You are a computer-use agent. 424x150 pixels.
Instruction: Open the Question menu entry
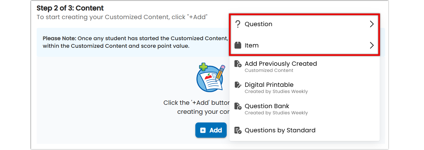click(304, 24)
